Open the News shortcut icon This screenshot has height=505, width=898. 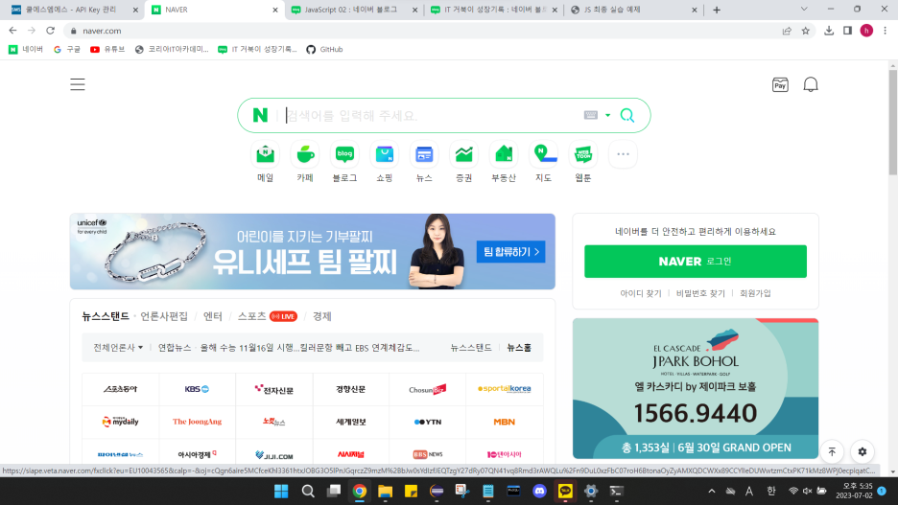coord(424,154)
